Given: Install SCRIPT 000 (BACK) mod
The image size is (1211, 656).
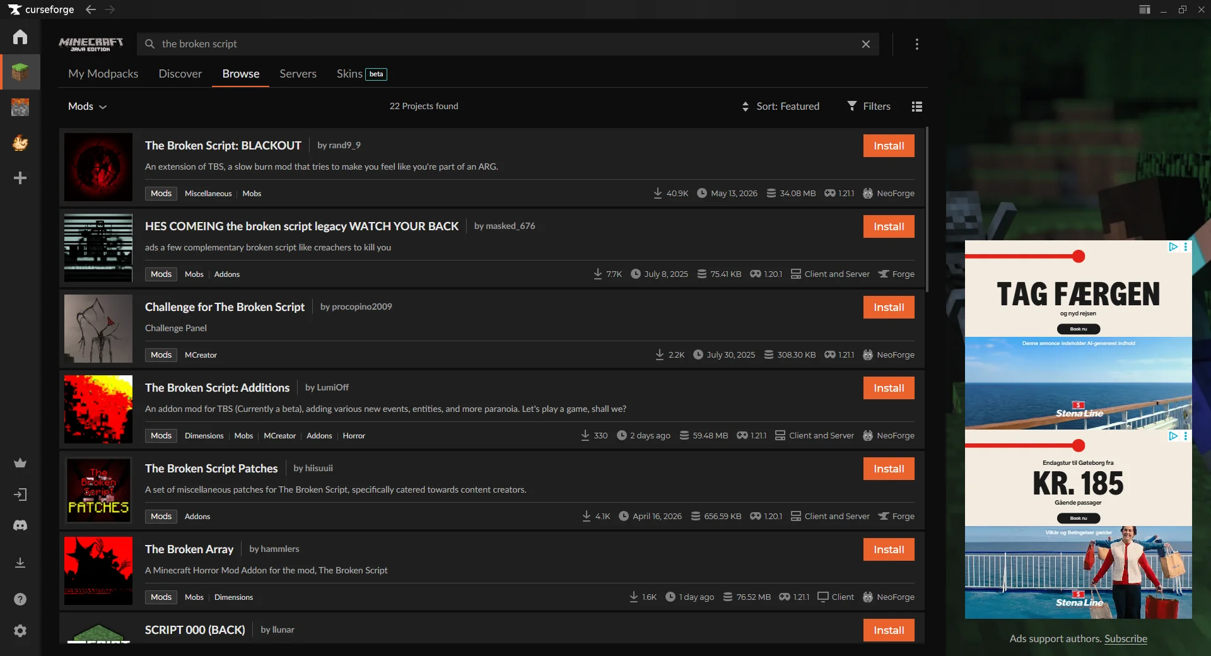Looking at the screenshot, I should pos(889,630).
